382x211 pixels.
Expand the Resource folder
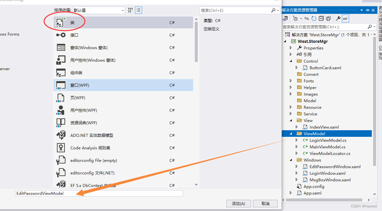291,107
